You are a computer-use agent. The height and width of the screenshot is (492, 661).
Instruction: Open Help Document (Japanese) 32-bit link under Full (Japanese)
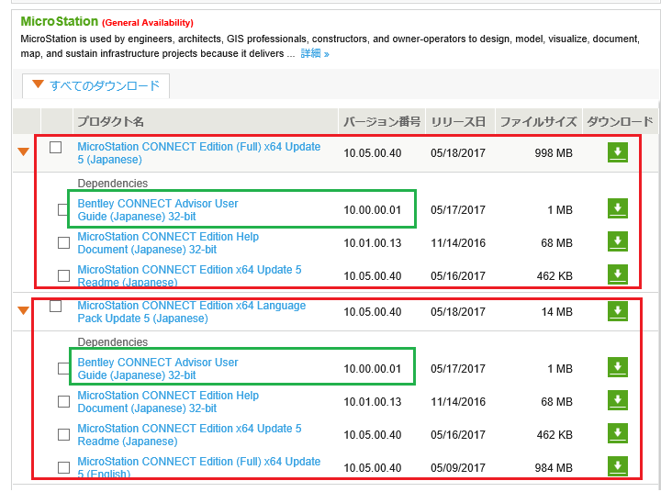168,243
